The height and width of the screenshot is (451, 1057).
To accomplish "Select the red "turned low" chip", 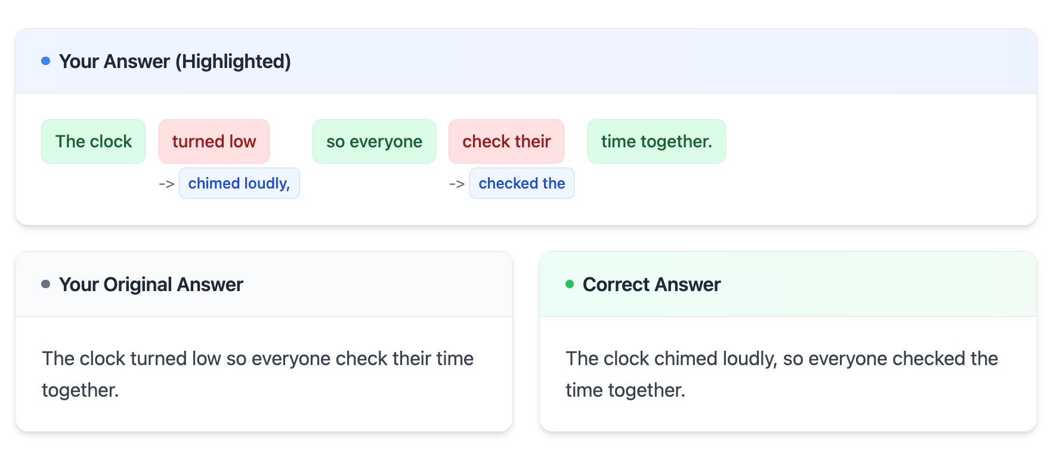I will [x=214, y=141].
